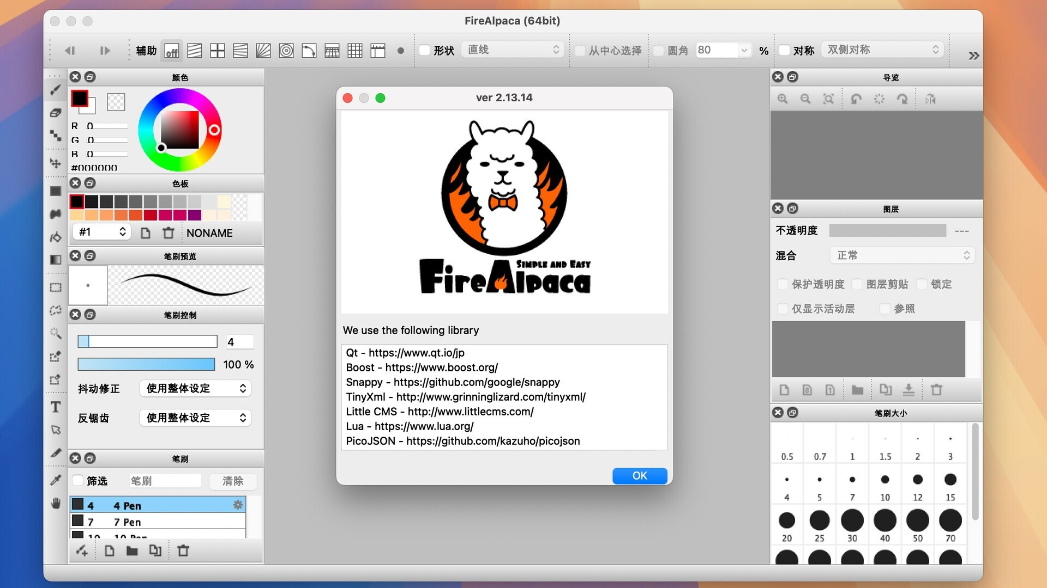
Task: Select the Lasso tool
Action: pyautogui.click(x=56, y=310)
